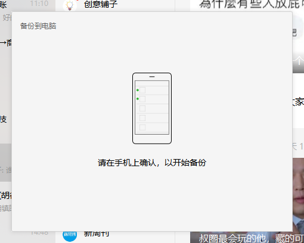Select the highlighted gray chat on left edge

click(x=6, y=163)
